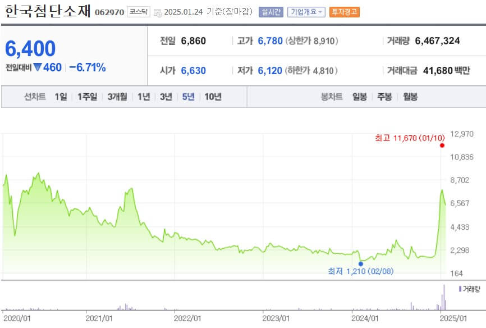Click the 2024/01 axis label
486x328 pixels.
point(365,318)
